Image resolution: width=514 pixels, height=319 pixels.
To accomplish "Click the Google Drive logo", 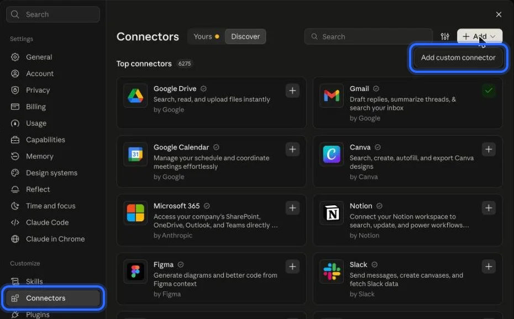I will click(135, 95).
